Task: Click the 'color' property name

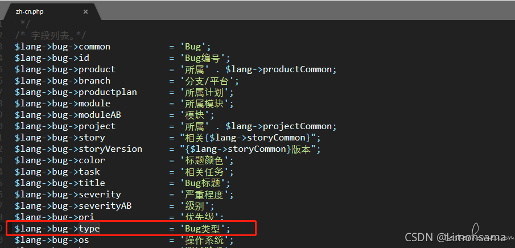Action: [92, 160]
